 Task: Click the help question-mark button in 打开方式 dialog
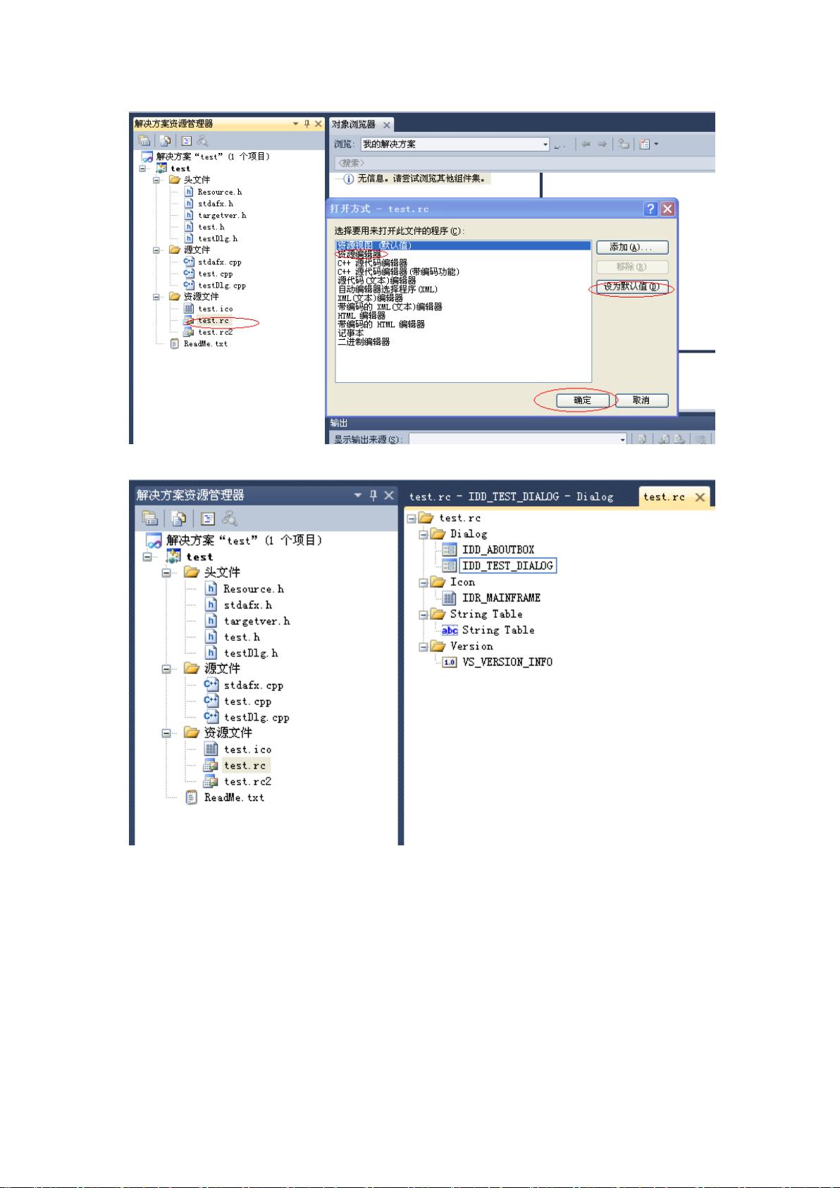point(650,209)
